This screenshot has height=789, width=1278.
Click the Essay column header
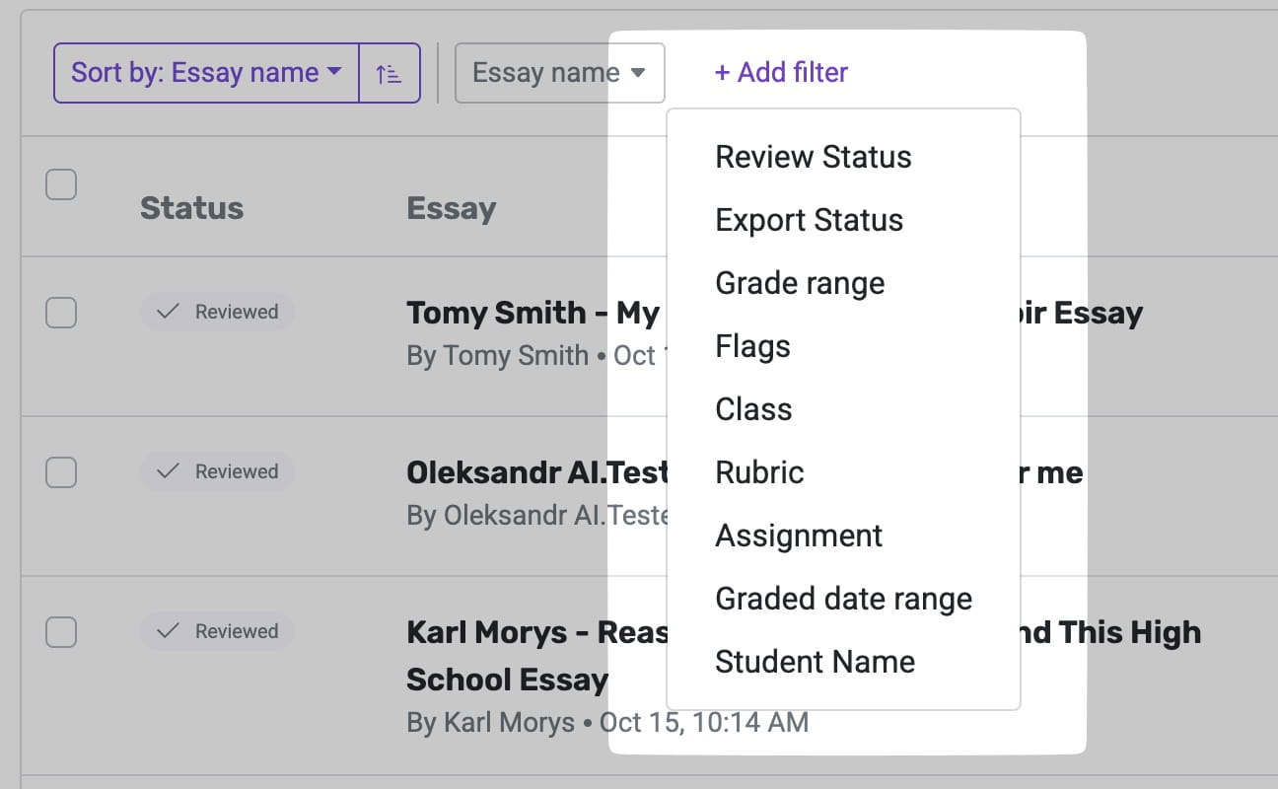point(452,208)
